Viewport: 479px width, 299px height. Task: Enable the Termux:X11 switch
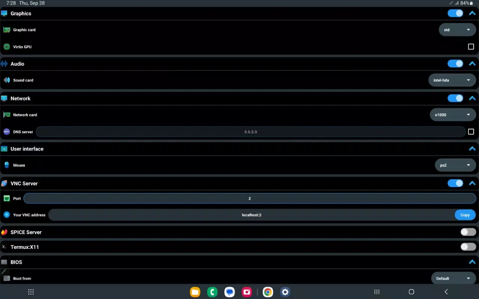468,247
